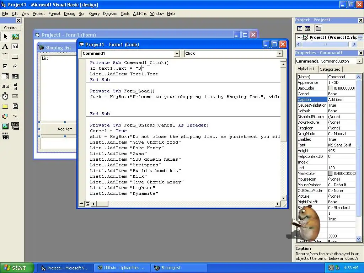Toggle Folders in Project panel
The width and height of the screenshot is (364, 273).
coord(318,28)
